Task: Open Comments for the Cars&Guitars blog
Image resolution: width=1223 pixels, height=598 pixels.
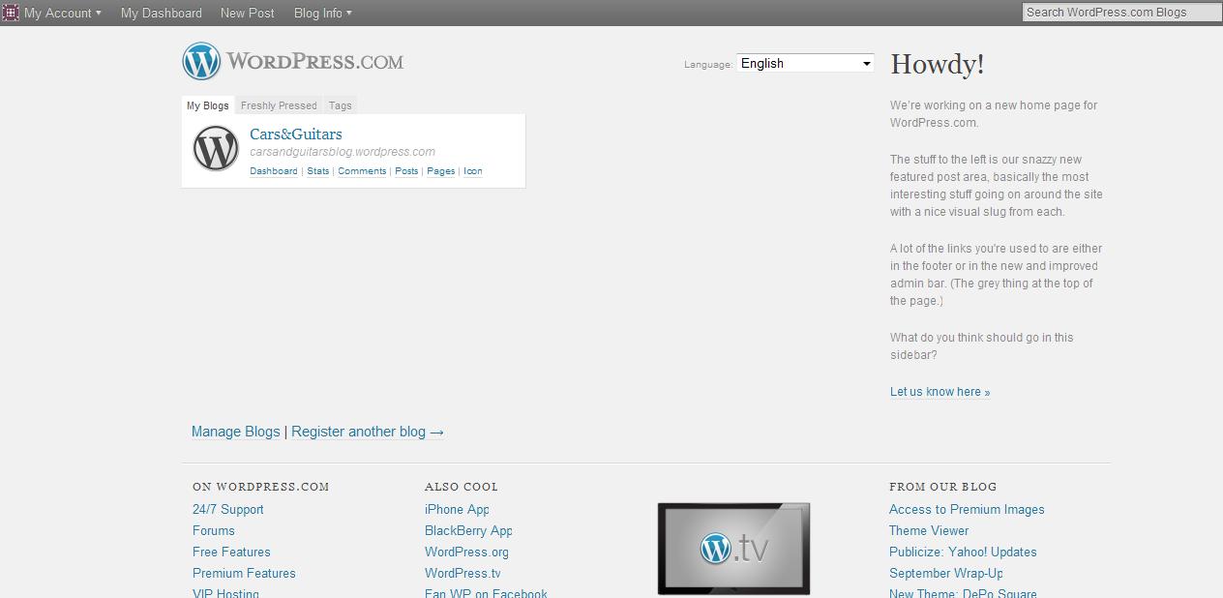Action: [x=362, y=171]
